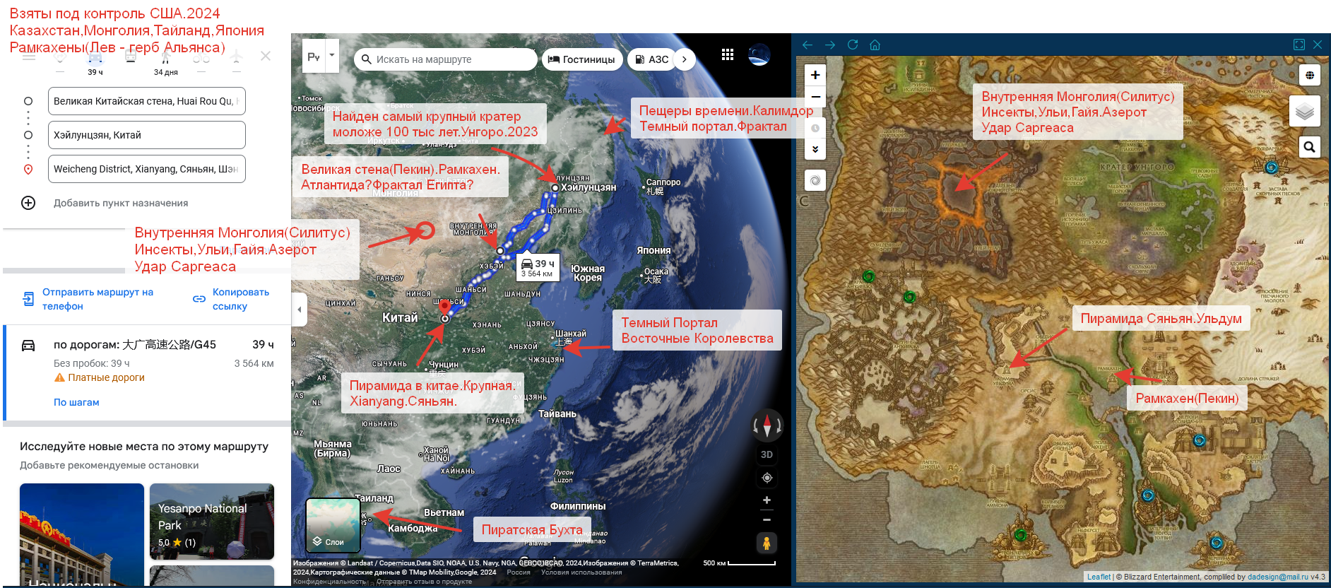Reload the WoW map browser page
Viewport: 1331px width, 588px height.
point(853,45)
